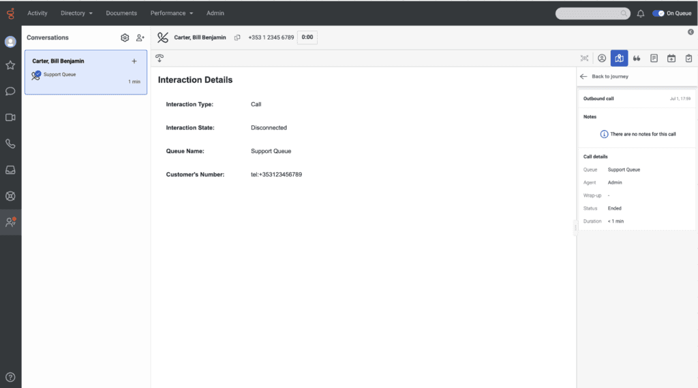
Task: Open the Favorites star in the sidebar
Action: [10, 65]
